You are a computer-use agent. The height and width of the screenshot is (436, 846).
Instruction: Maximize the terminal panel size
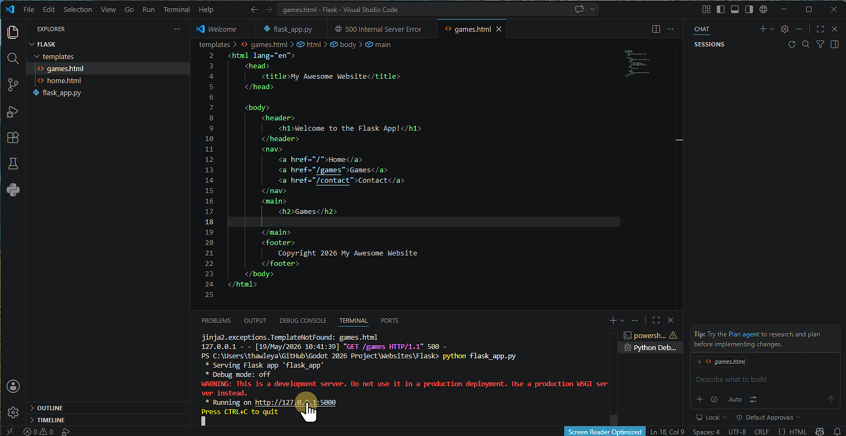(656, 321)
